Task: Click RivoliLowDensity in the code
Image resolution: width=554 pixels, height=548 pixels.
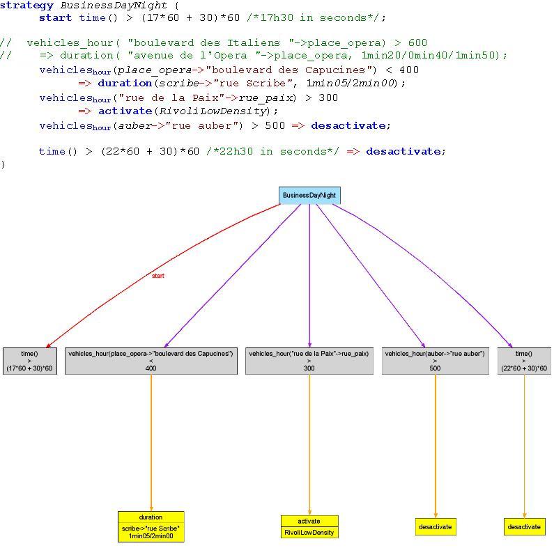Action: click(x=212, y=111)
